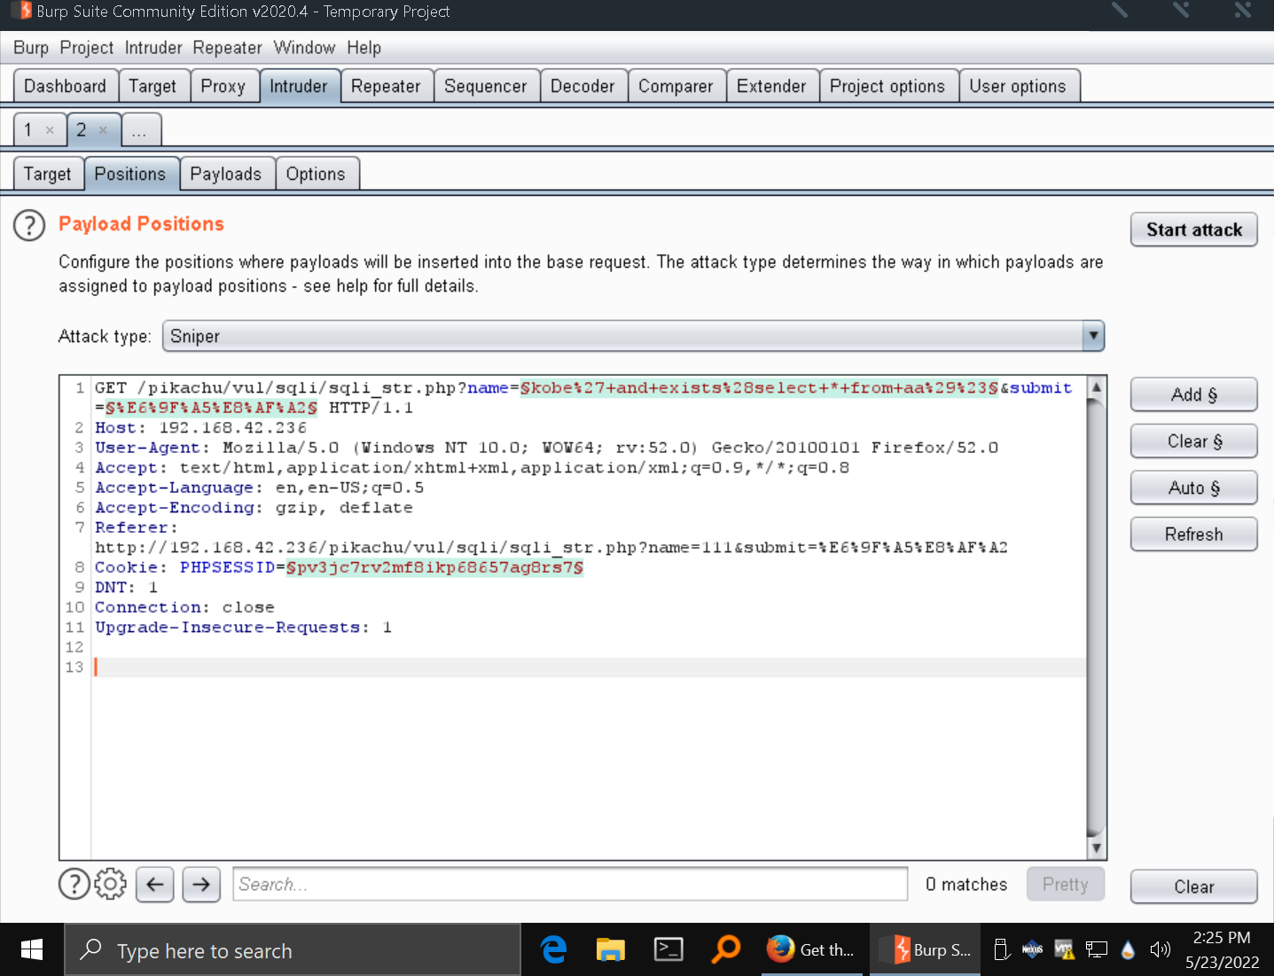Click the PHPSESSID payload marker value
Image resolution: width=1274 pixels, height=976 pixels.
[434, 567]
